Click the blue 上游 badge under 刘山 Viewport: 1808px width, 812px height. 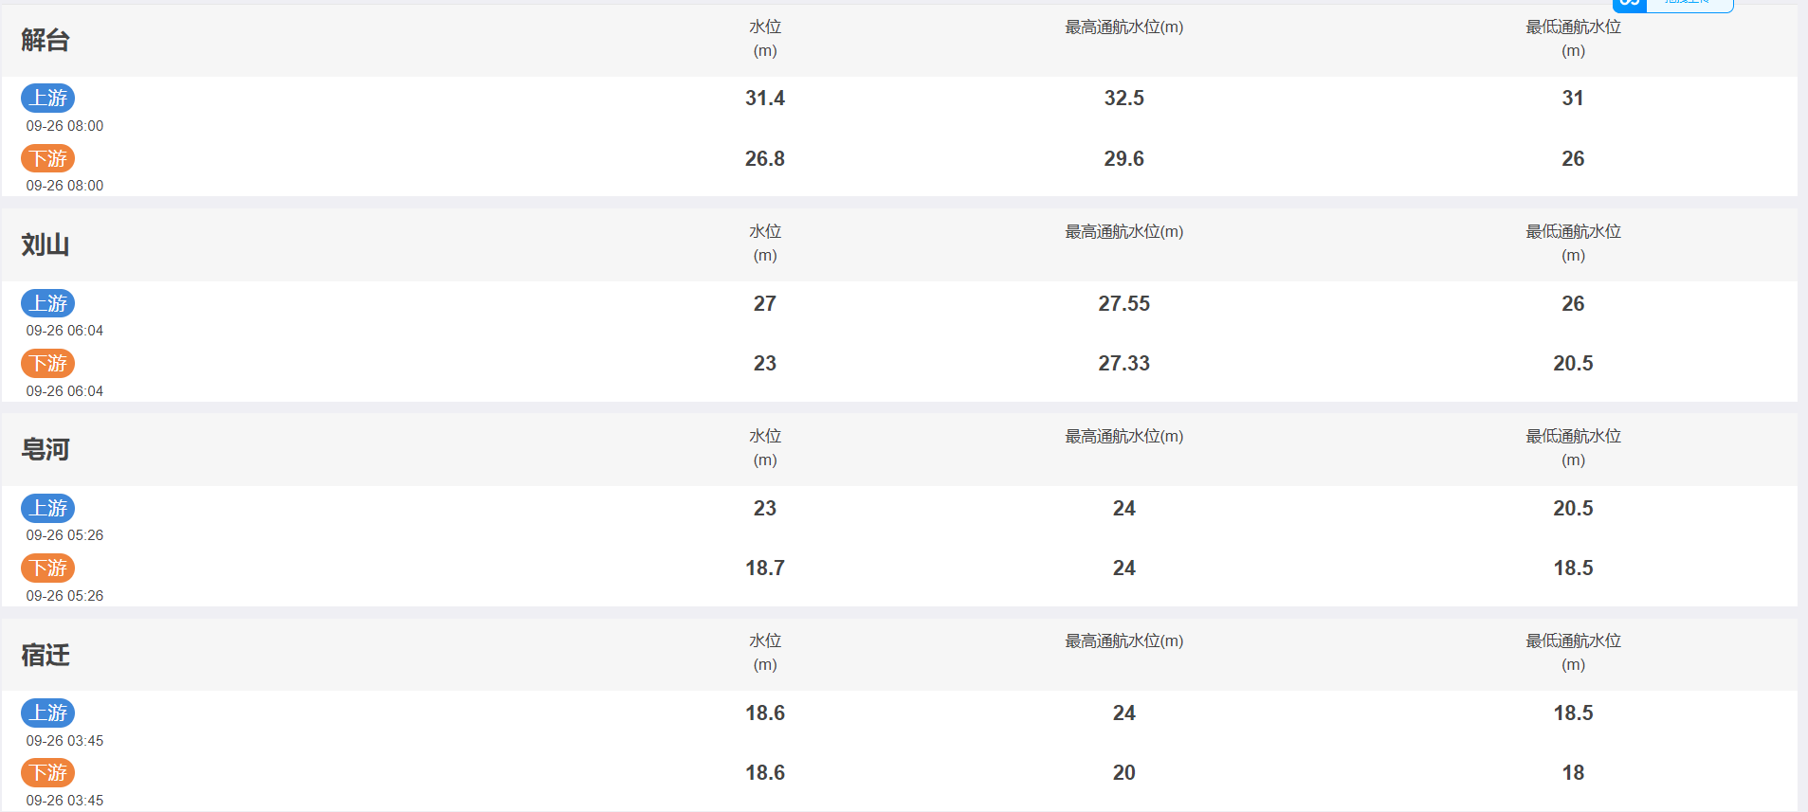point(48,303)
